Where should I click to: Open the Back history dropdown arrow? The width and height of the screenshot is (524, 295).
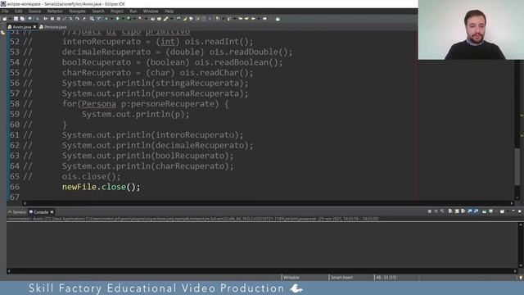point(259,19)
